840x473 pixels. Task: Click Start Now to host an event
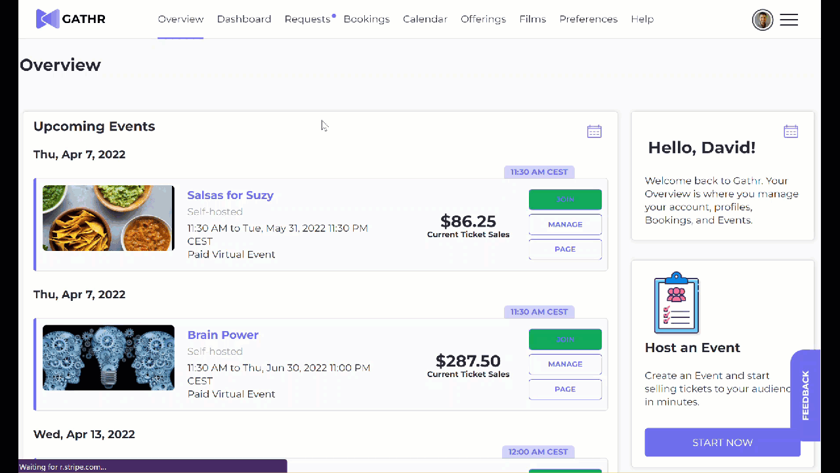pyautogui.click(x=723, y=442)
